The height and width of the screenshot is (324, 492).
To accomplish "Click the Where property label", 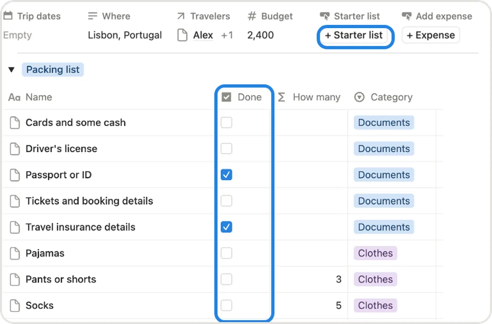I will coord(116,16).
